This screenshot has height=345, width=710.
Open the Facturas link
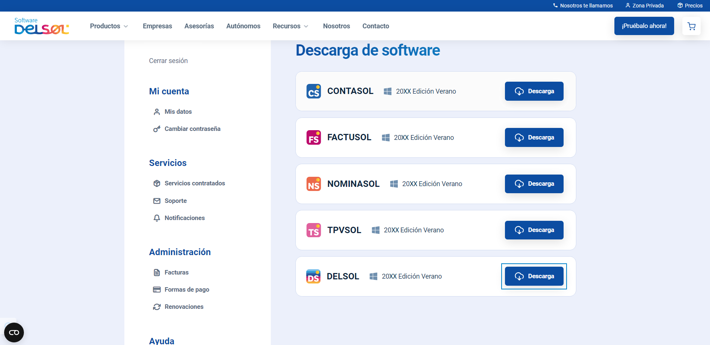176,273
